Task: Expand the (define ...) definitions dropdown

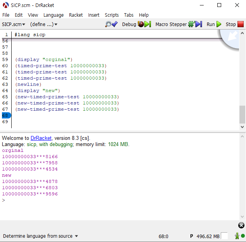Action: [44, 24]
